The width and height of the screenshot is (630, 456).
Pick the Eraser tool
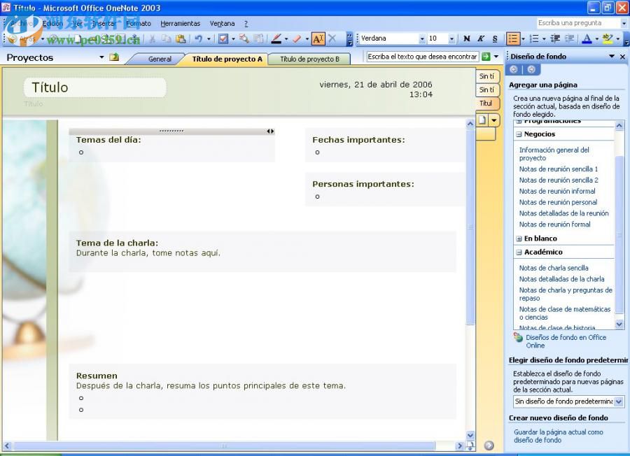(x=296, y=38)
